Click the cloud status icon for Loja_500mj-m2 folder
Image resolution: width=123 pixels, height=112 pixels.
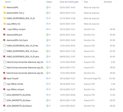coord(47,24)
